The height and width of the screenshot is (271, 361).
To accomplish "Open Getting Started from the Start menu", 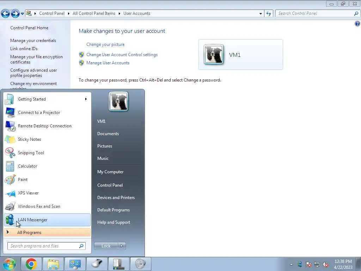I will pos(47,99).
